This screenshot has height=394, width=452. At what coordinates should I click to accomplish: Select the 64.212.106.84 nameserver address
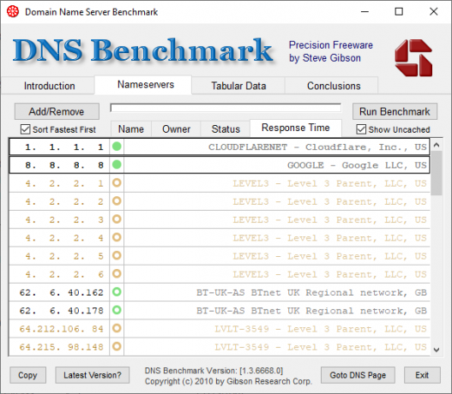pos(62,329)
